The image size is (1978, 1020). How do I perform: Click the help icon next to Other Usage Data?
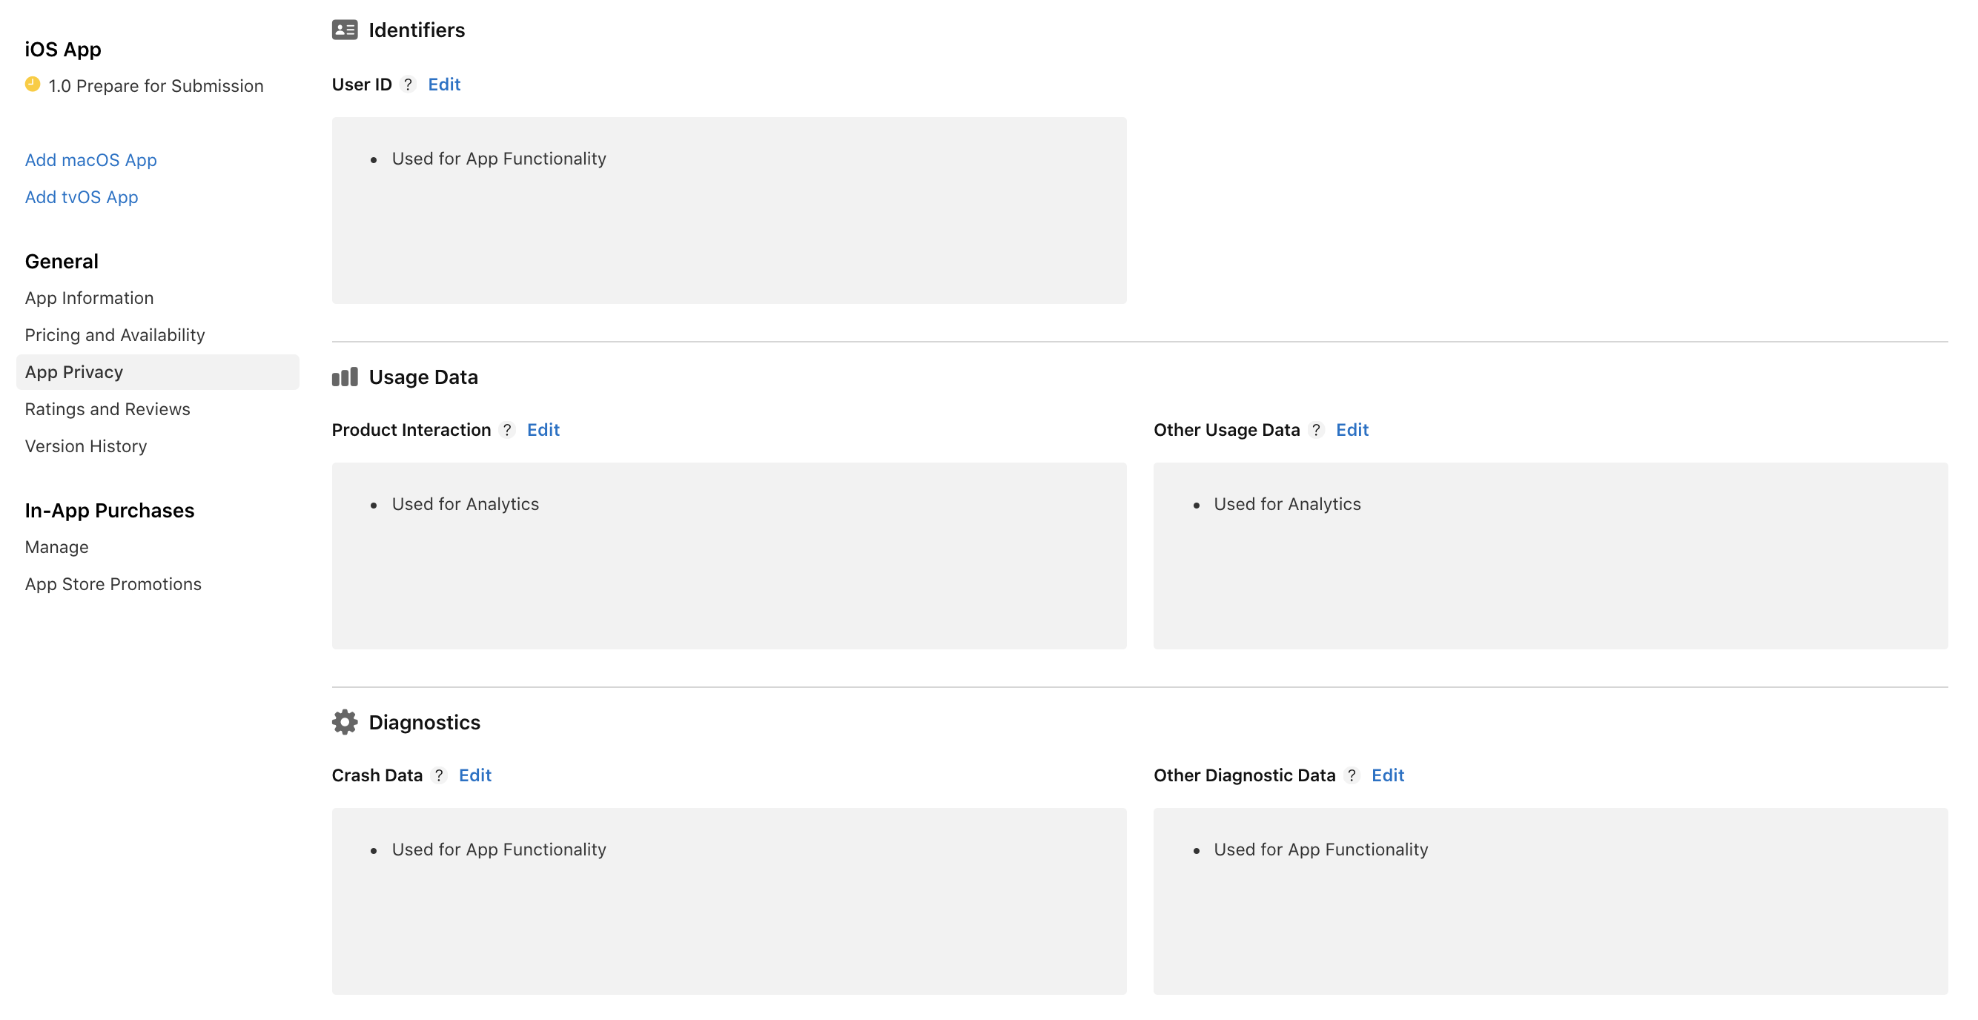pos(1316,430)
